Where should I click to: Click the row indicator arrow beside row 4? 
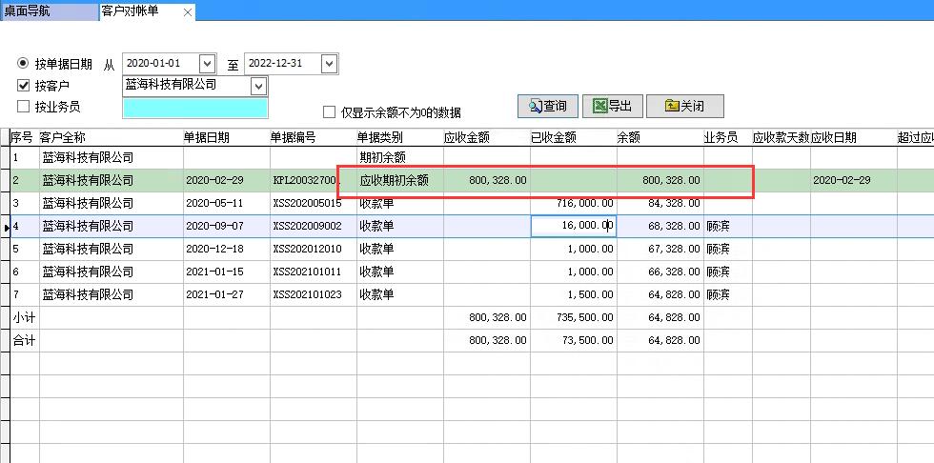click(x=6, y=228)
